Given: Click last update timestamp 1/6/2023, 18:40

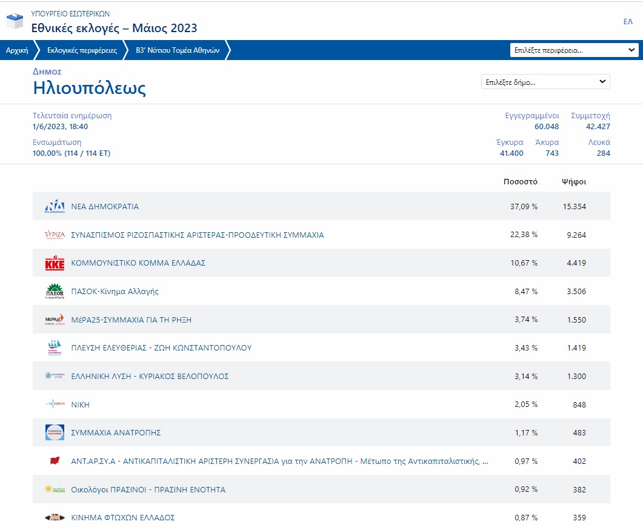Looking at the screenshot, I should click(x=60, y=126).
